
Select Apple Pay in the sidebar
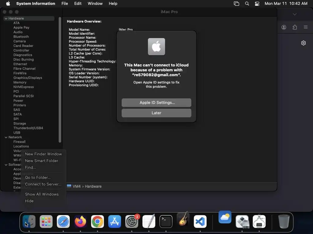click(21, 27)
